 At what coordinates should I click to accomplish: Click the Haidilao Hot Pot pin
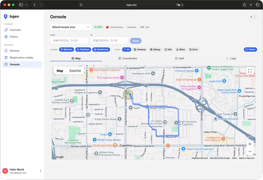click(x=223, y=138)
